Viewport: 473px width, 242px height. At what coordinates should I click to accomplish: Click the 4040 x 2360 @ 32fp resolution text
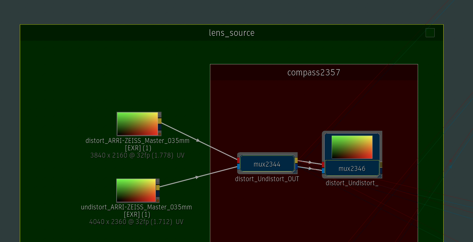coord(136,222)
